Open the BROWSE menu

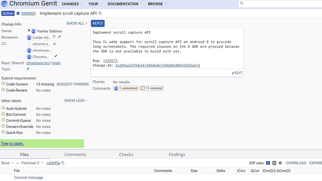click(x=157, y=4)
